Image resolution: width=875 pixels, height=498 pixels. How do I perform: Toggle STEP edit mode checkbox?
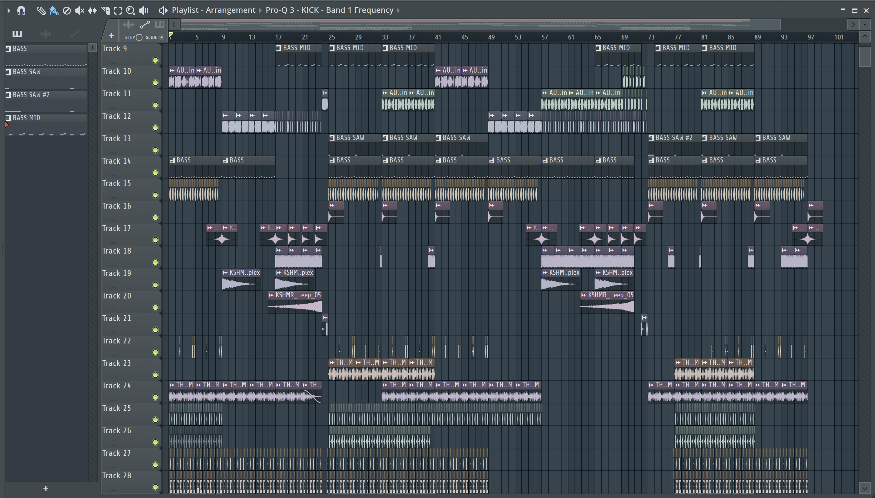point(139,37)
